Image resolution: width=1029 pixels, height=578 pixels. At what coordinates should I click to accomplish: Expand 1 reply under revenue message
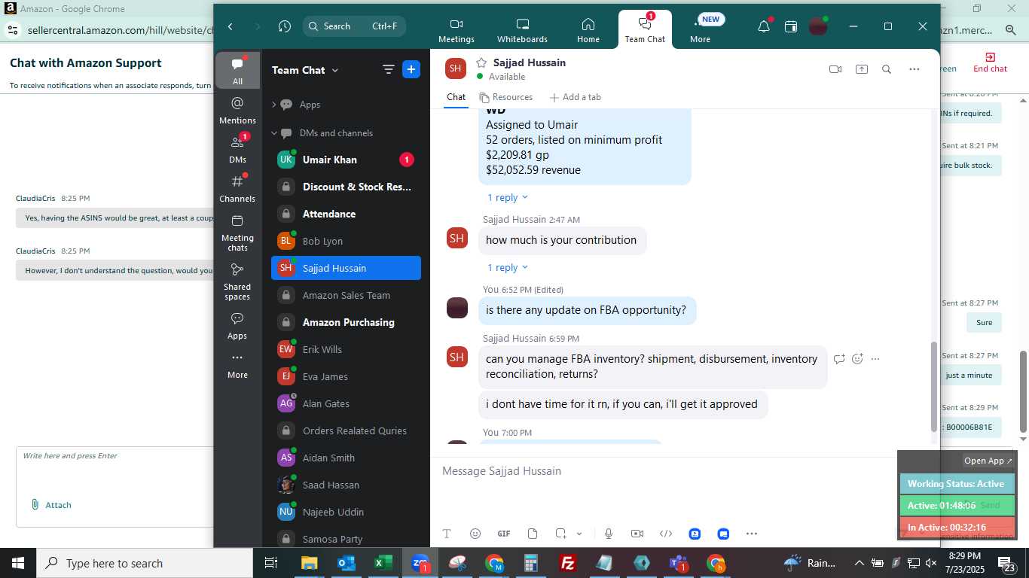(508, 197)
